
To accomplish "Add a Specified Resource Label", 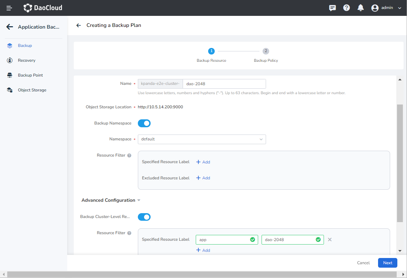I will click(x=203, y=162).
